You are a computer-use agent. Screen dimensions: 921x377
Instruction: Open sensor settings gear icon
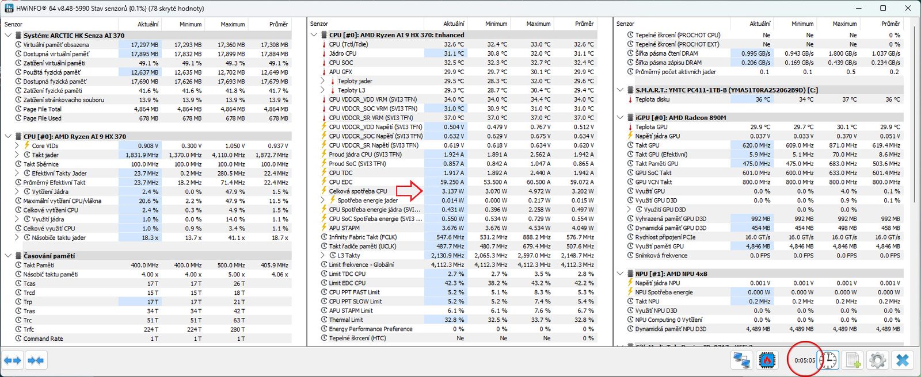[878, 360]
